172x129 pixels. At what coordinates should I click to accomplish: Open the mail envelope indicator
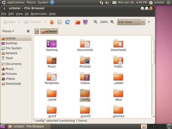[x=114, y=2]
